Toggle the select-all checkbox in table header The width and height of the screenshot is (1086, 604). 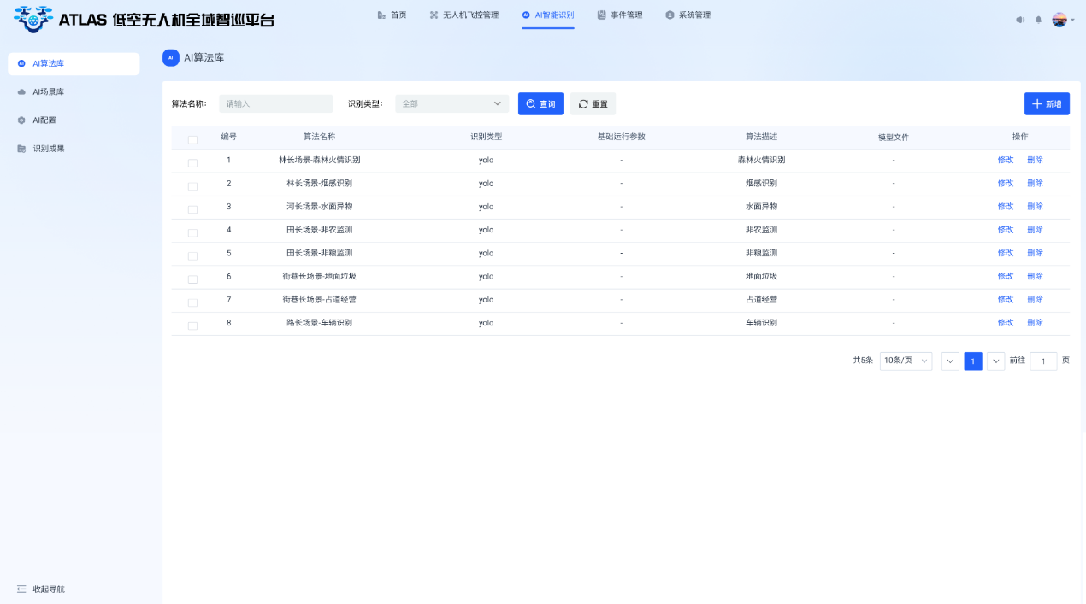(192, 139)
